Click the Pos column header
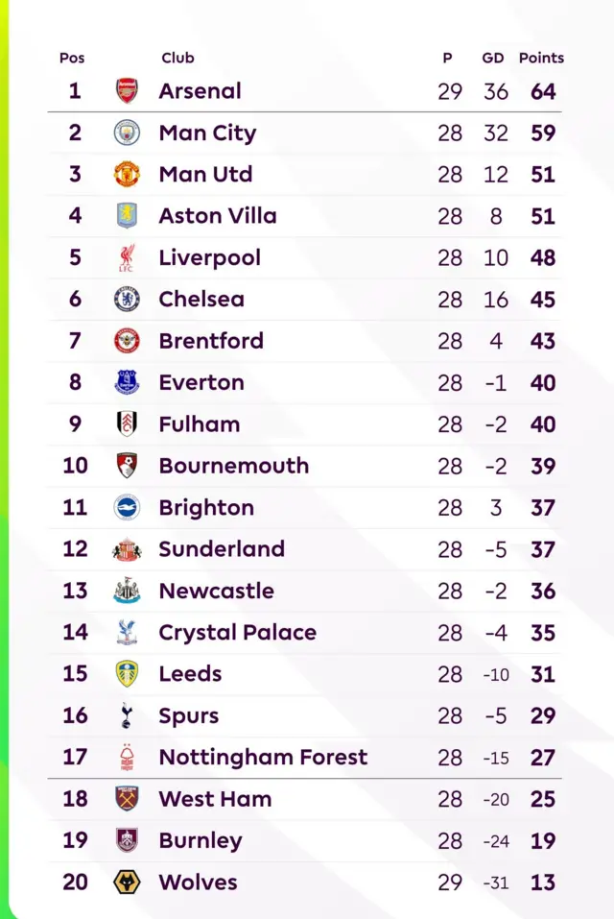 point(72,58)
